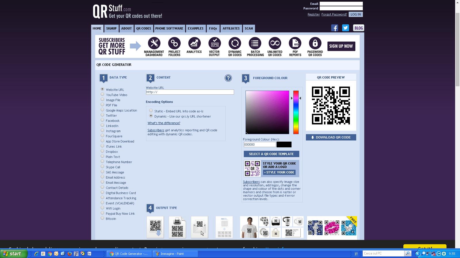Screen dimensions: 460x258
Task: Open the AFFILIATES tab
Action: pyautogui.click(x=231, y=28)
